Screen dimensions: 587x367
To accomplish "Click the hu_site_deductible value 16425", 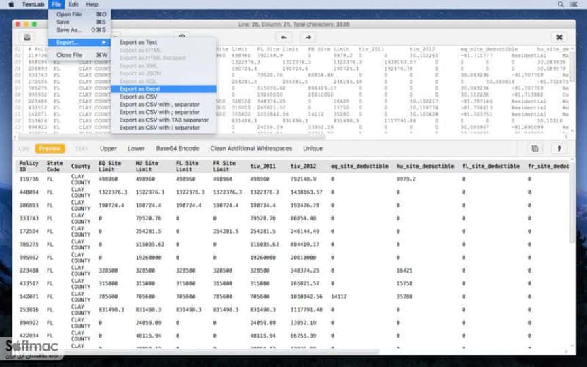I will (404, 270).
